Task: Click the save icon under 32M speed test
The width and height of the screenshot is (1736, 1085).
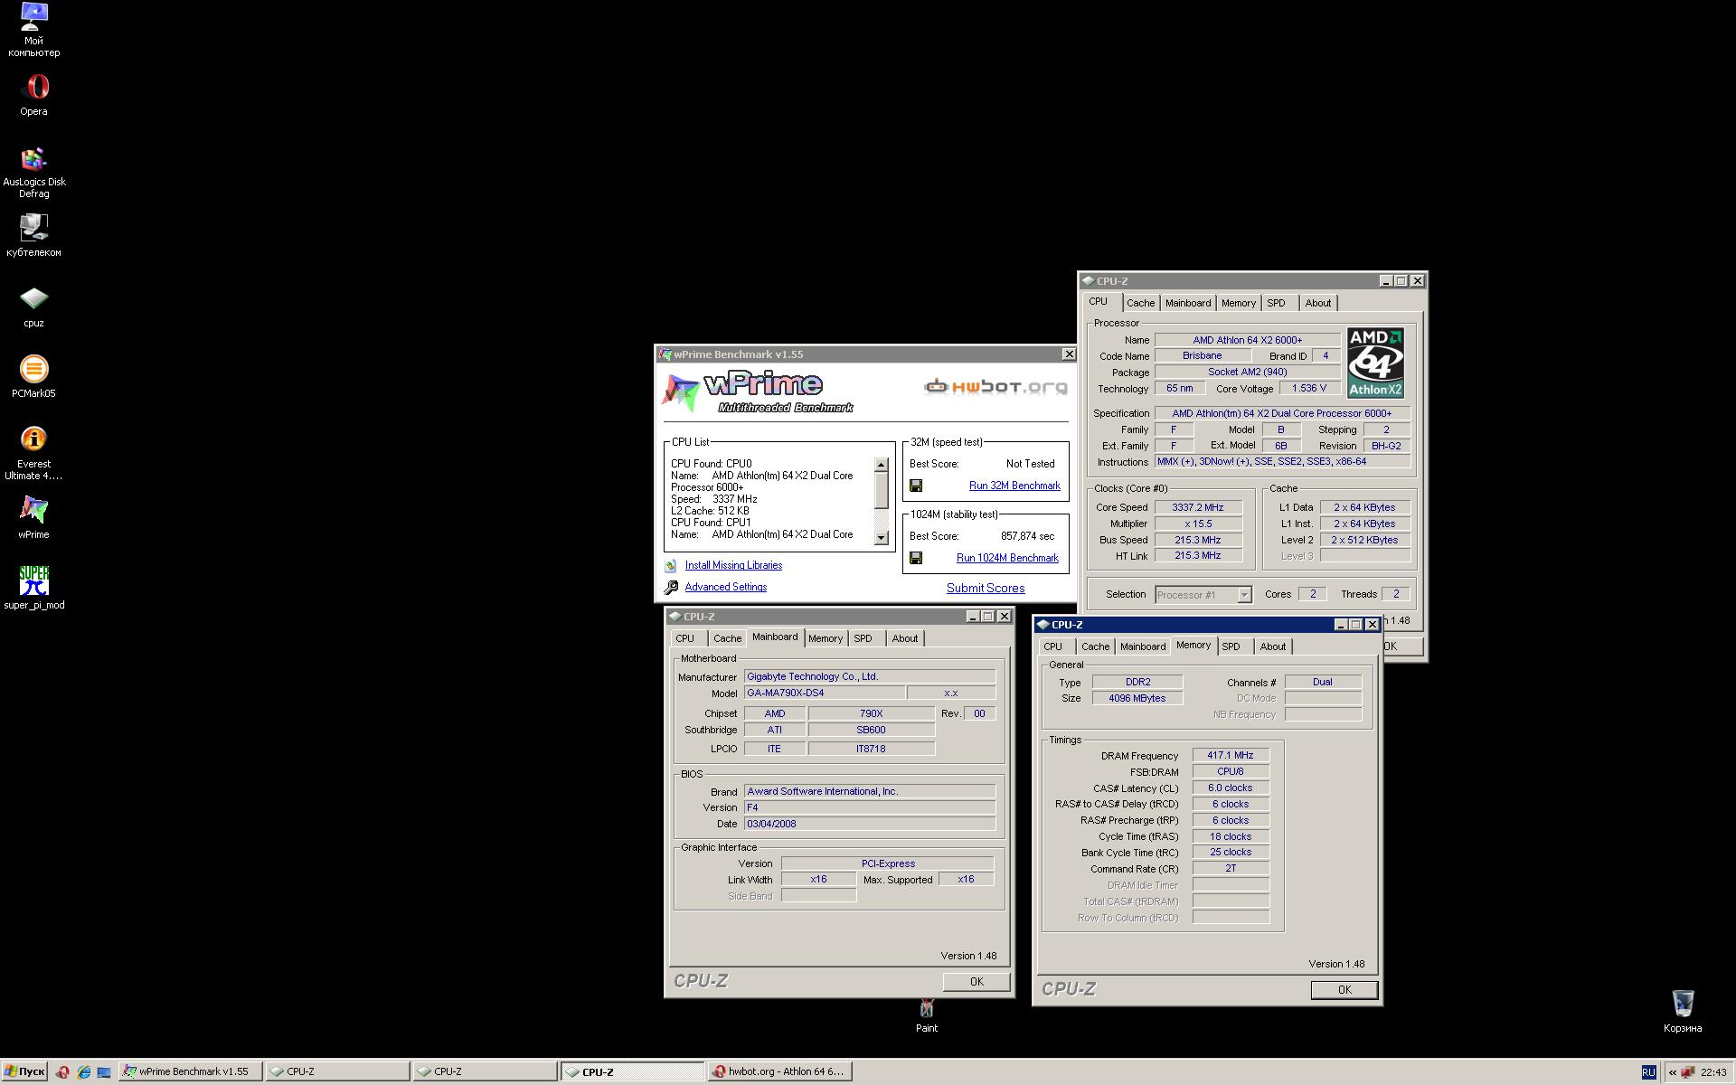Action: [x=916, y=486]
